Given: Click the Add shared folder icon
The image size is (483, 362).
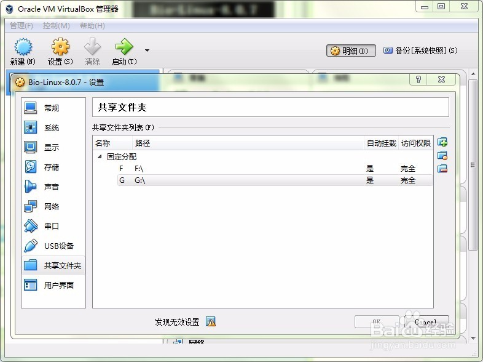Looking at the screenshot, I should [442, 142].
